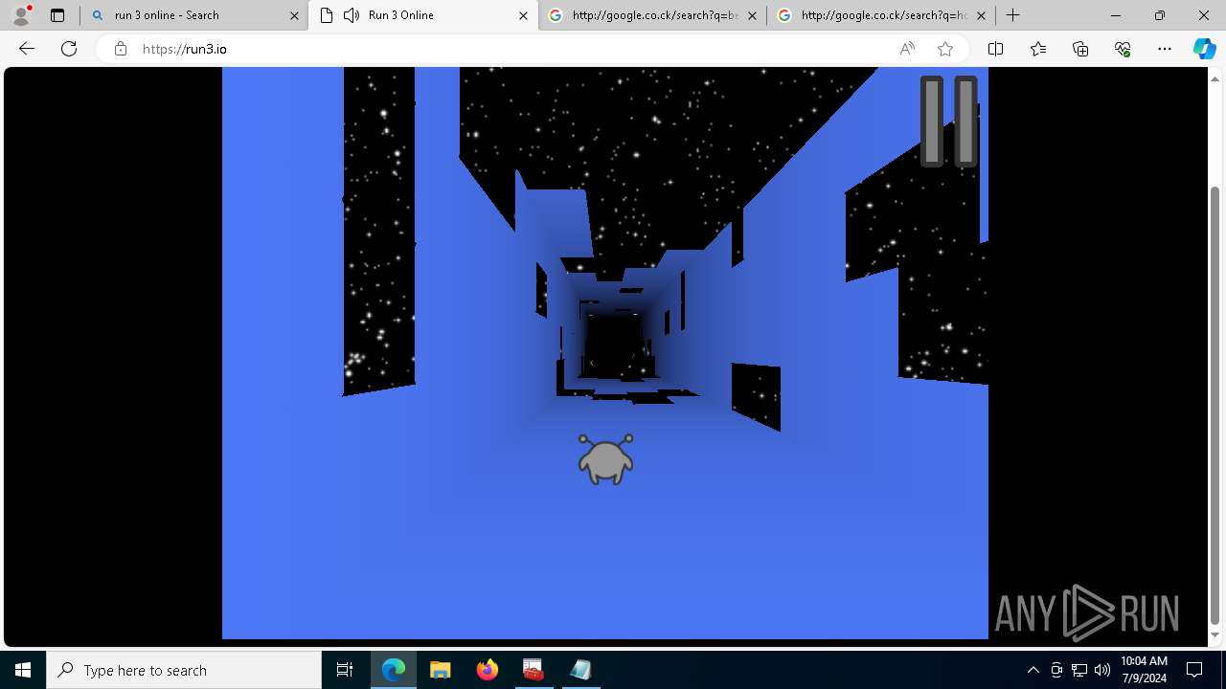Open the notification center

point(1195,670)
